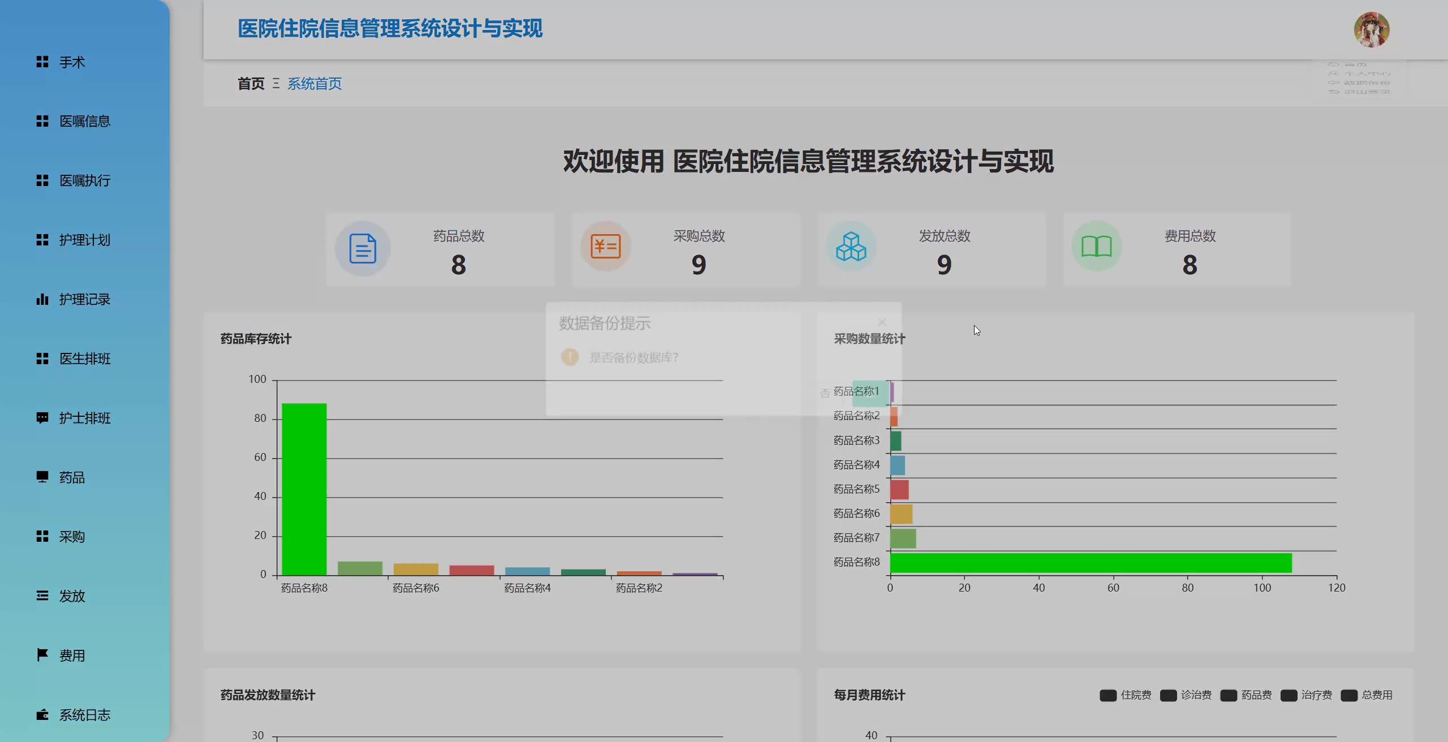This screenshot has height=742, width=1448.
Task: Expand the 医嘱信息 sidebar menu
Action: click(x=85, y=121)
